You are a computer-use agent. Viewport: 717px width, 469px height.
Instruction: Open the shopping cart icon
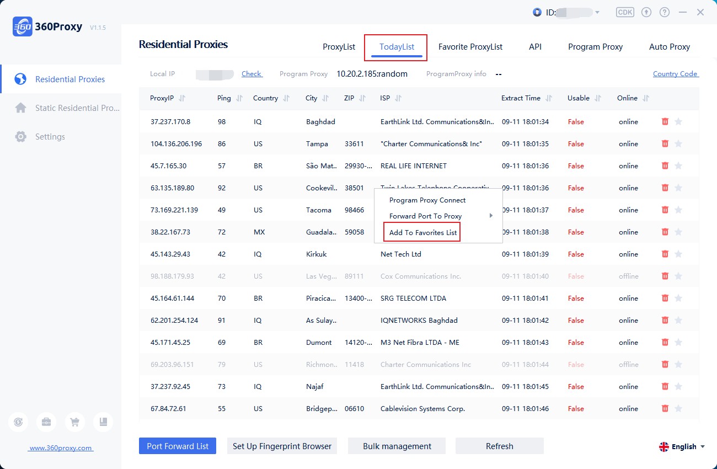click(x=74, y=422)
